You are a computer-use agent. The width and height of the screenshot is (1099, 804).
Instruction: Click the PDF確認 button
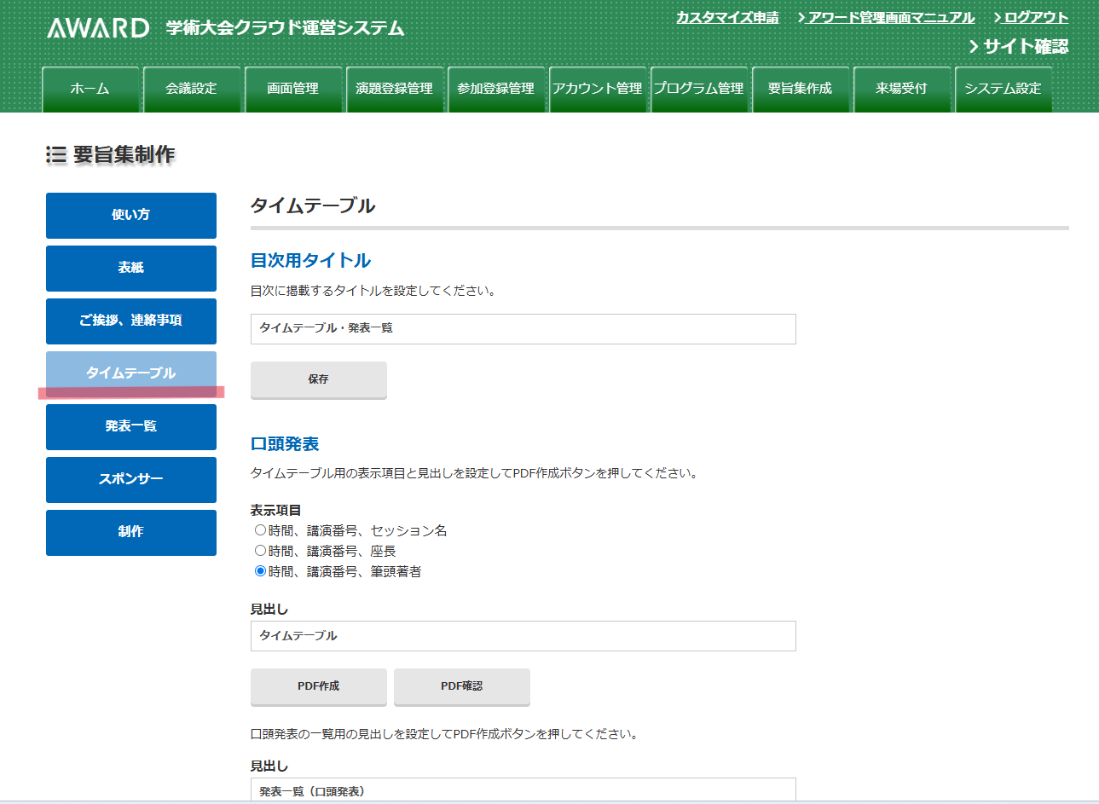[462, 686]
